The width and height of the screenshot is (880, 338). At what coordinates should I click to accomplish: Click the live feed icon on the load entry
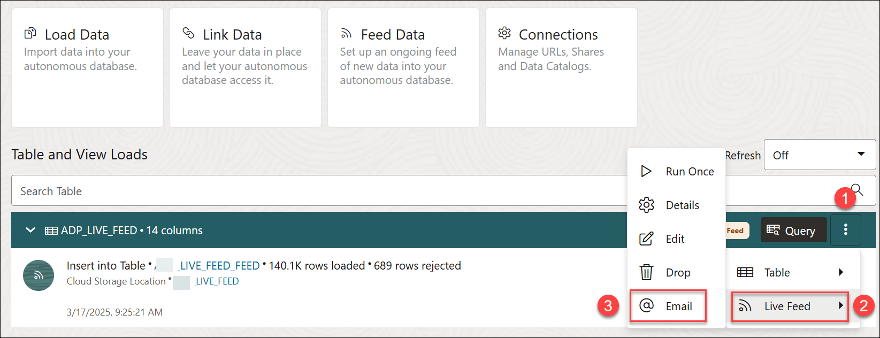pos(38,275)
